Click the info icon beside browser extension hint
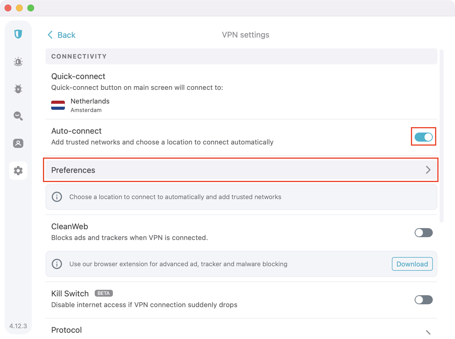Viewport: 455px width, 339px height. tap(57, 264)
